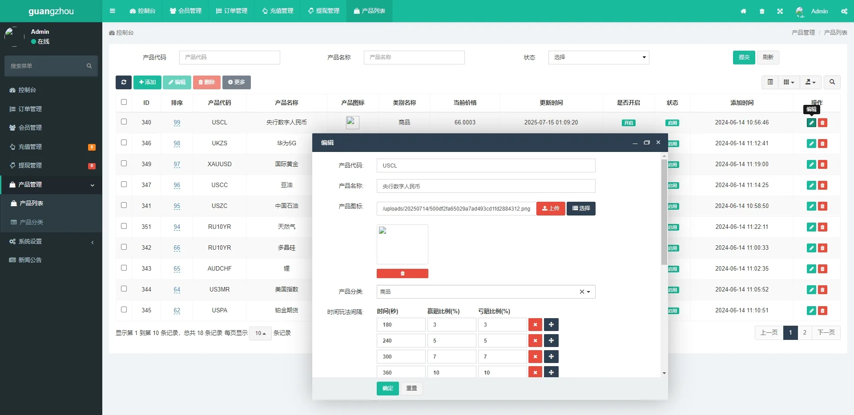The width and height of the screenshot is (854, 415).
Task: Open 充值管理 from the top menu bar
Action: (x=278, y=11)
